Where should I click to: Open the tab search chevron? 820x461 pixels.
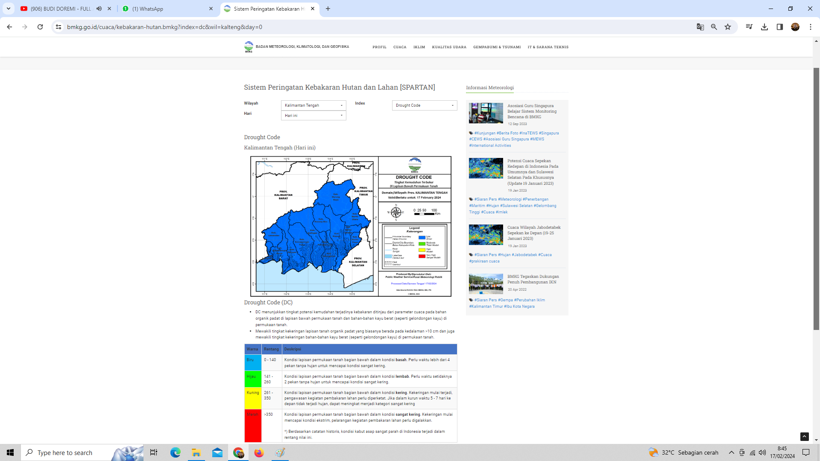(x=9, y=9)
